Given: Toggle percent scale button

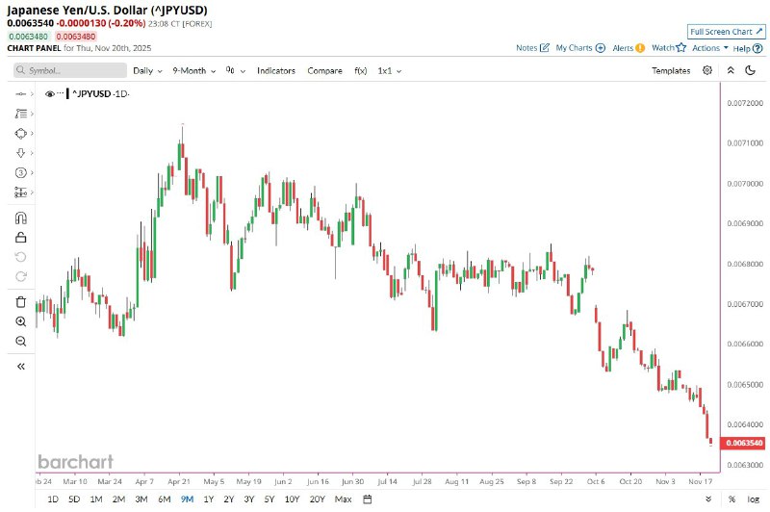Looking at the screenshot, I should coord(731,499).
